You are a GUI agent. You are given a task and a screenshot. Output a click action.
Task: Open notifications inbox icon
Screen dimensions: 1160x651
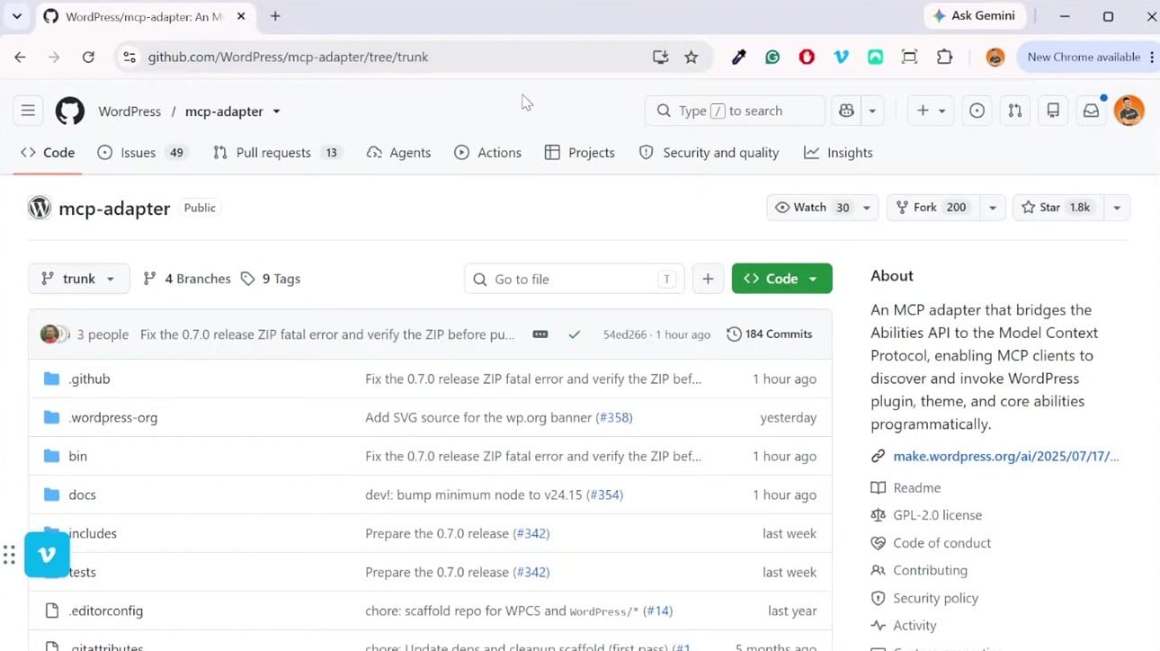pos(1091,111)
